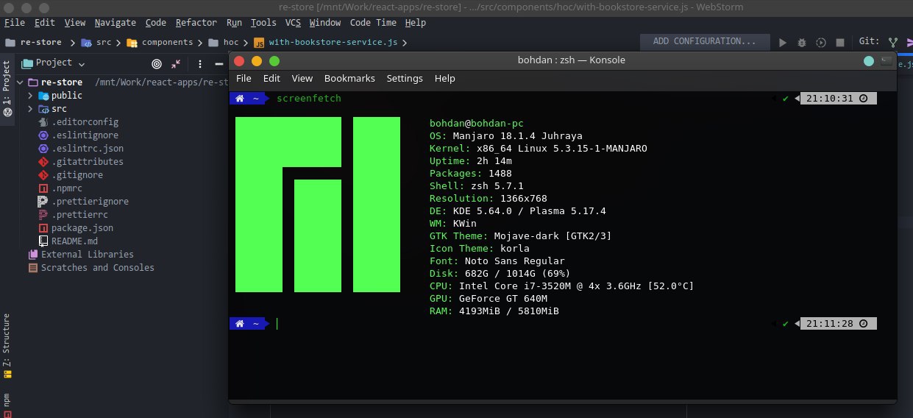Click the Stop square icon in WebStorm toolbar

(840, 42)
